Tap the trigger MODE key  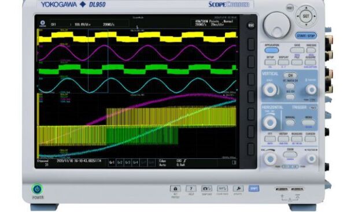coord(308,122)
